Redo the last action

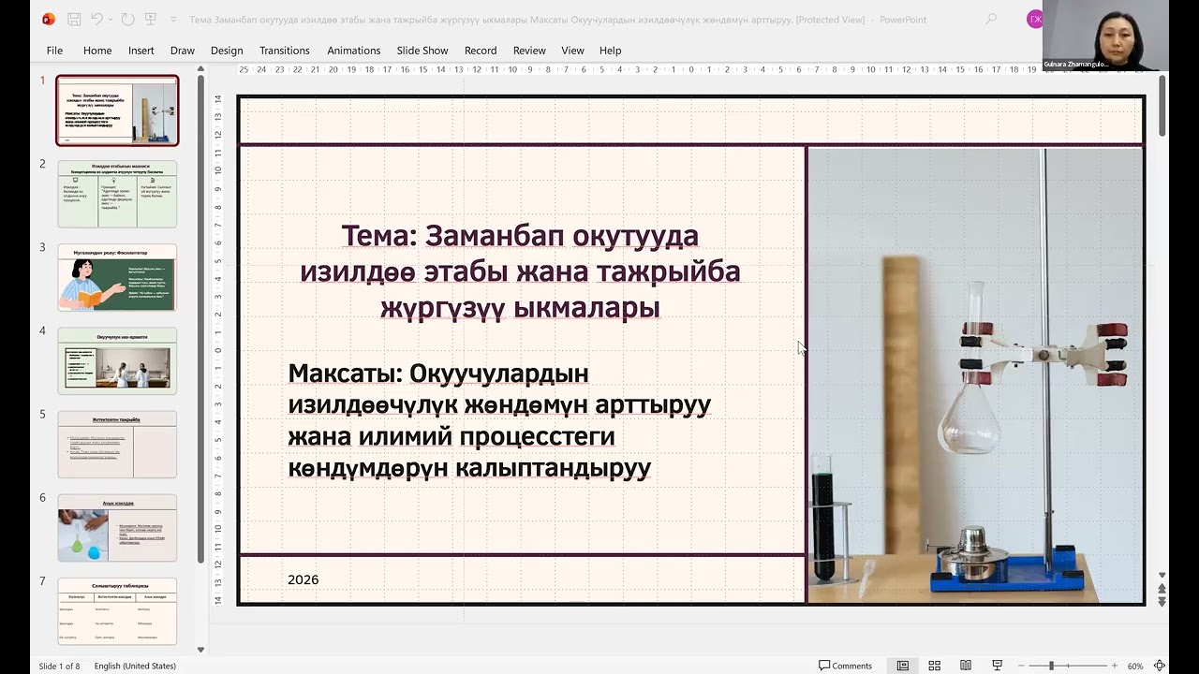click(127, 19)
